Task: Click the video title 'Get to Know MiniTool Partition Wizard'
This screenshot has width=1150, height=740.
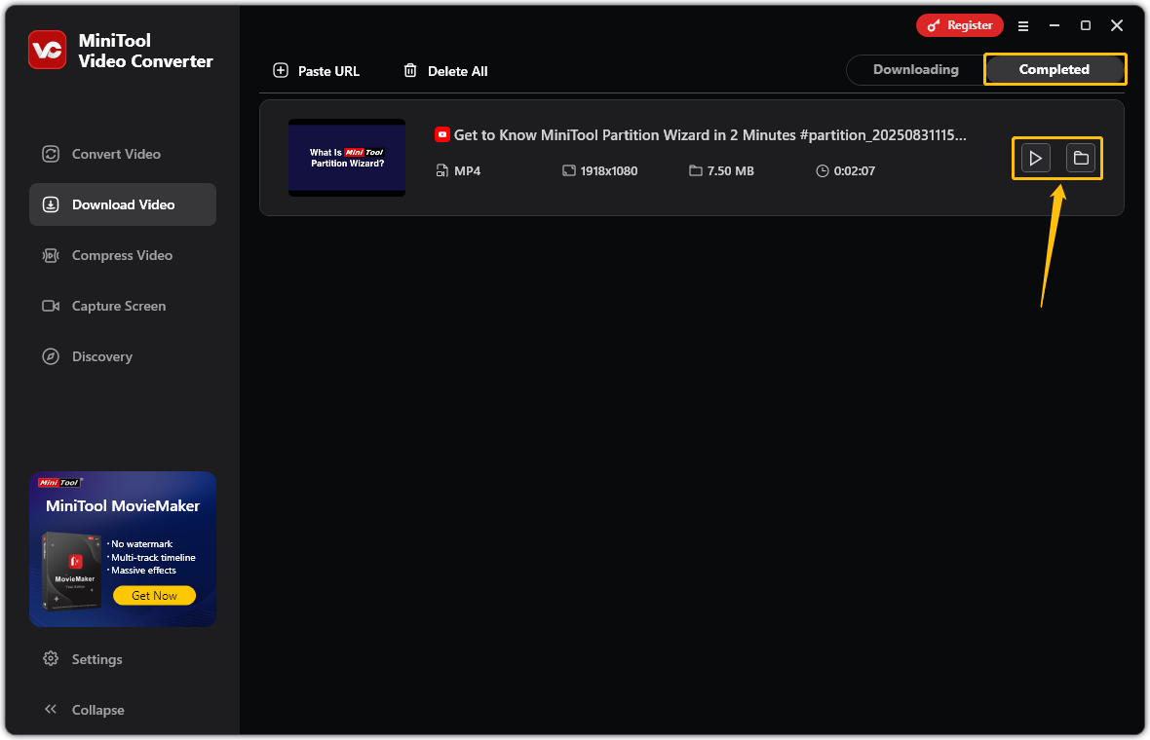Action: (x=709, y=134)
